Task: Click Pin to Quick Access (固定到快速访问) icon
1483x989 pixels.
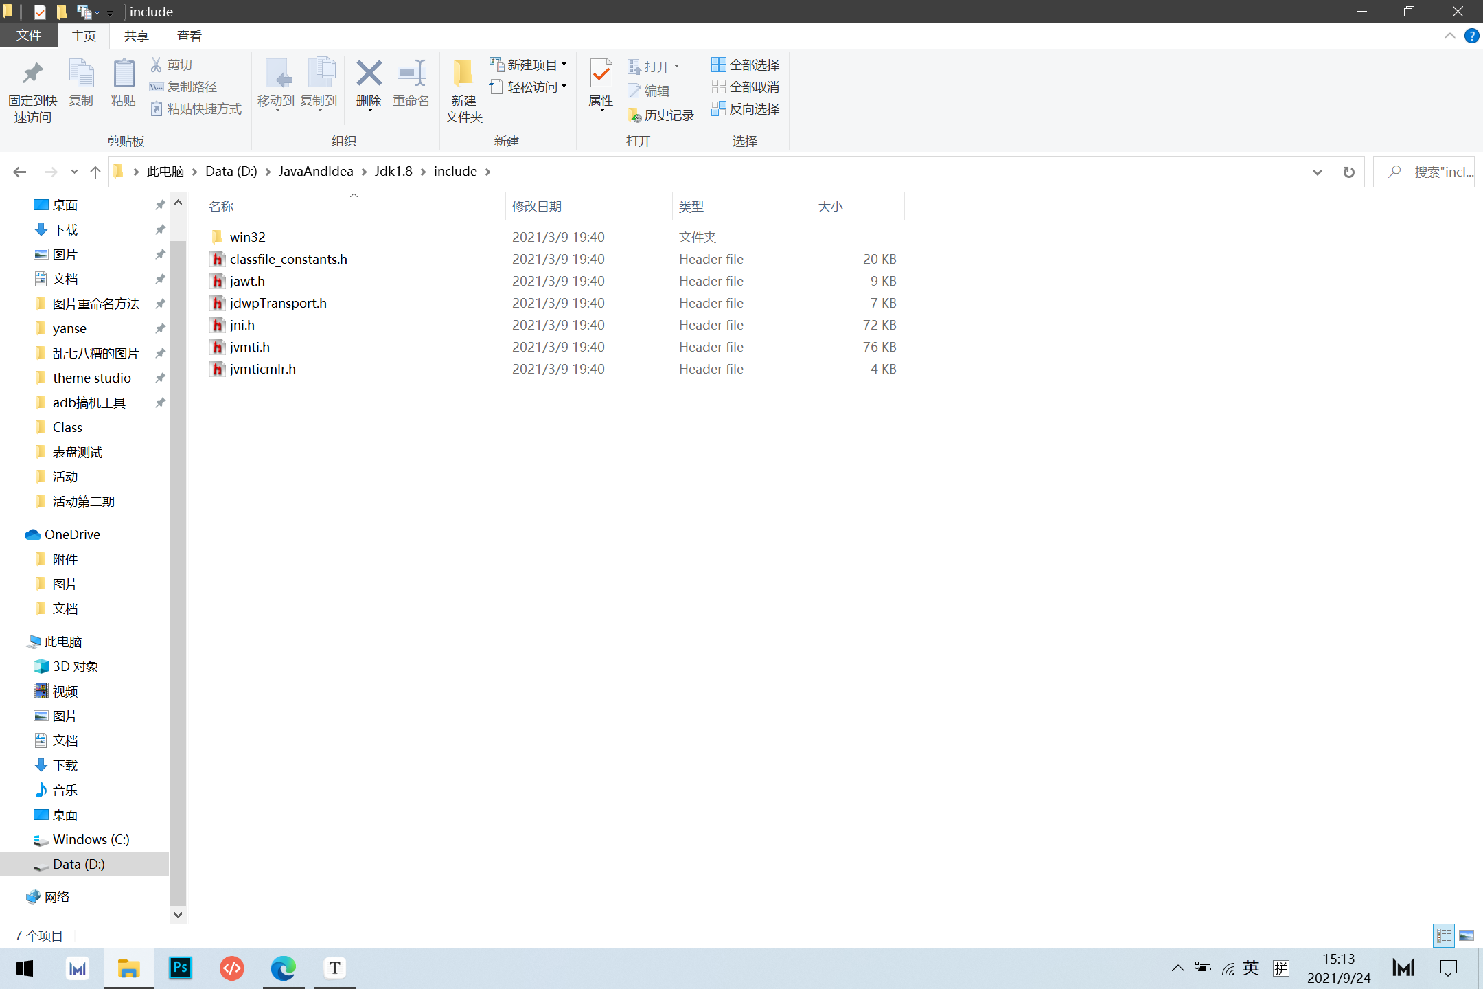Action: [x=32, y=74]
